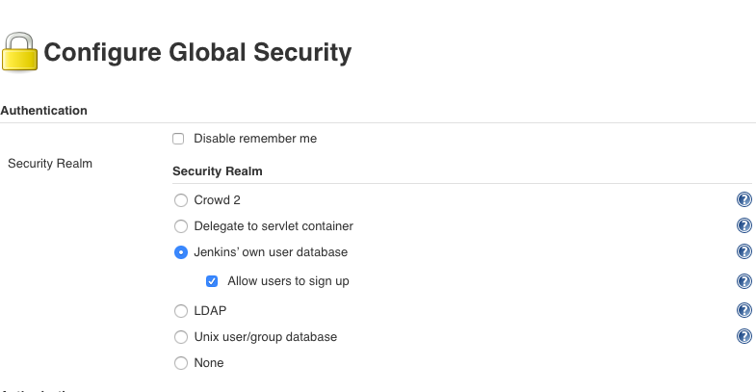The width and height of the screenshot is (756, 392).
Task: Click the Disable remember me label text
Action: [x=255, y=139]
